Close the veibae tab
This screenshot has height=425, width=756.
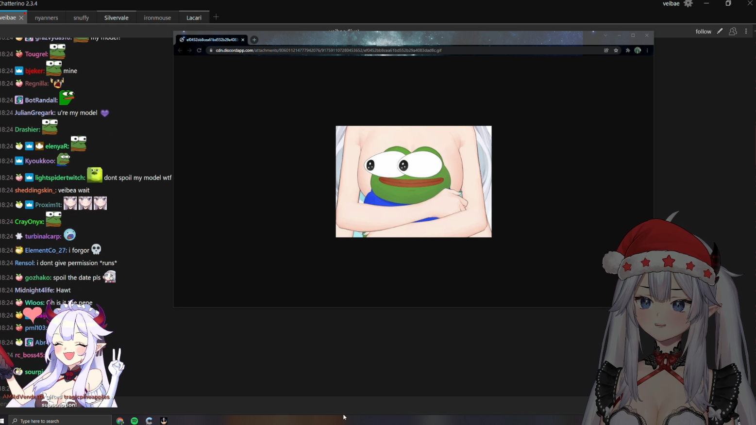(x=21, y=17)
